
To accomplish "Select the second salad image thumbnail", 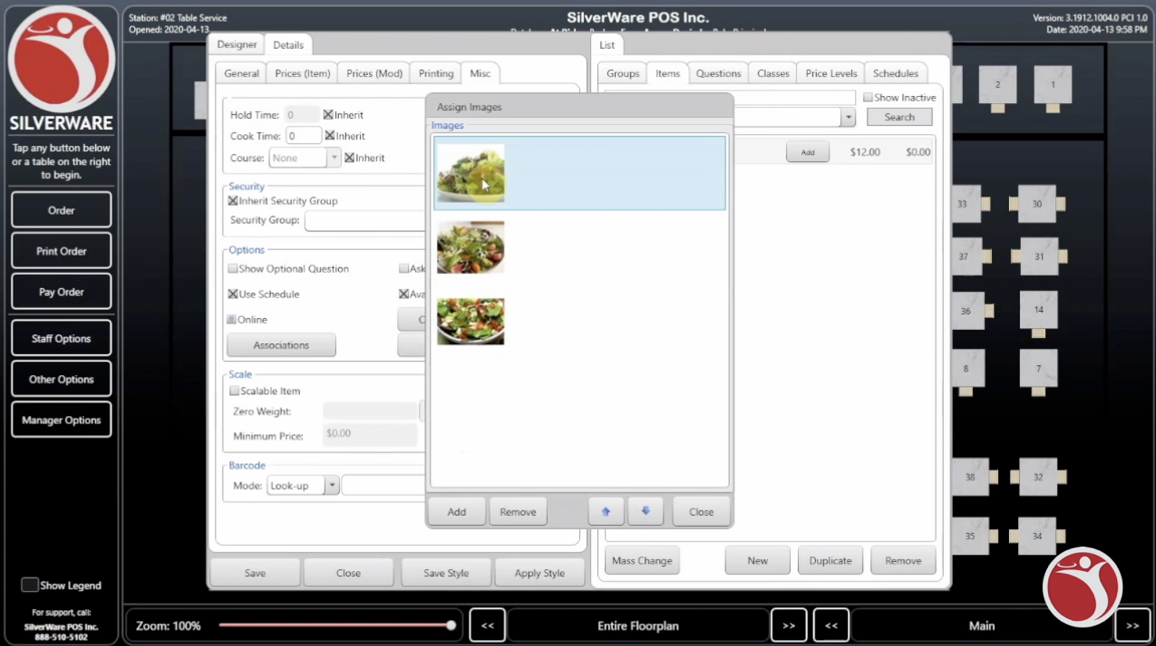I will click(x=469, y=247).
